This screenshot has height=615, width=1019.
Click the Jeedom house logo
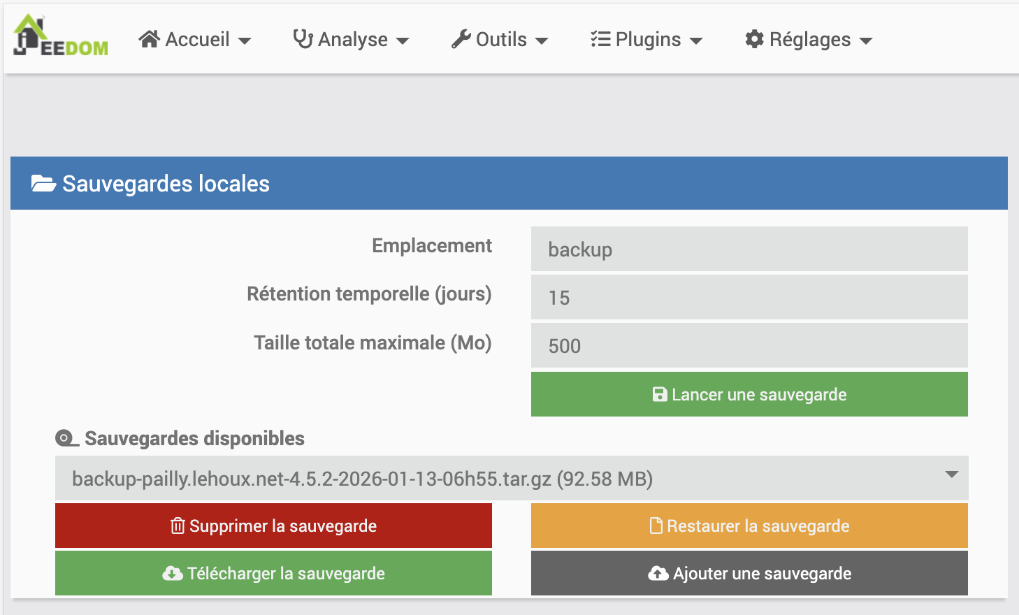pos(60,36)
